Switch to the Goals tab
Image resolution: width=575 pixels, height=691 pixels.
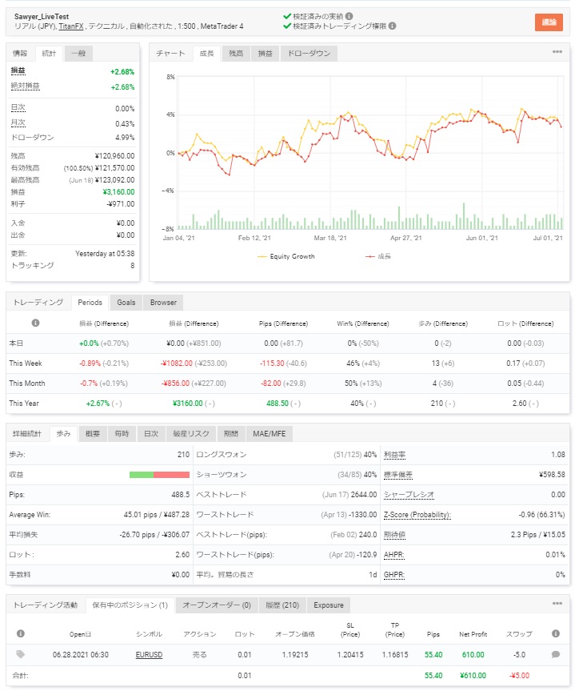click(126, 302)
